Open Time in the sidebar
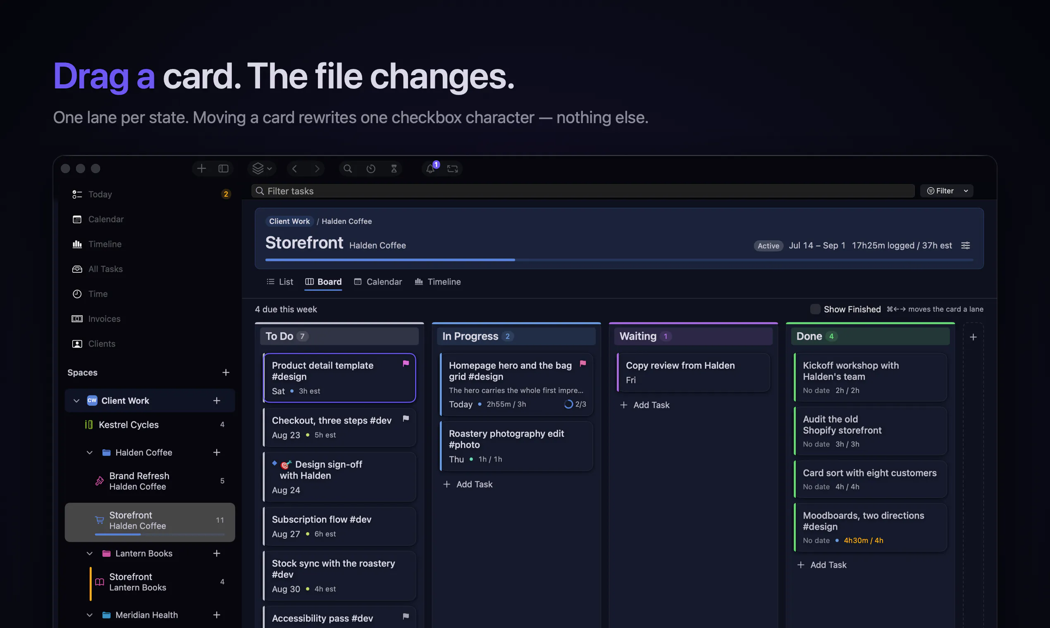This screenshot has width=1050, height=628. [x=150, y=294]
